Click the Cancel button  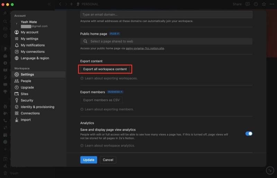tap(108, 160)
